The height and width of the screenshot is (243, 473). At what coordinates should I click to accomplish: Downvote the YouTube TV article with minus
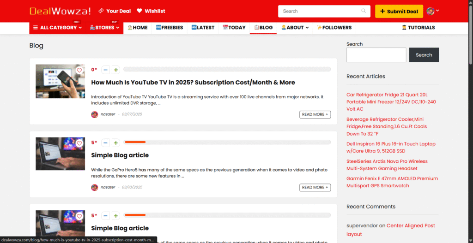click(106, 70)
